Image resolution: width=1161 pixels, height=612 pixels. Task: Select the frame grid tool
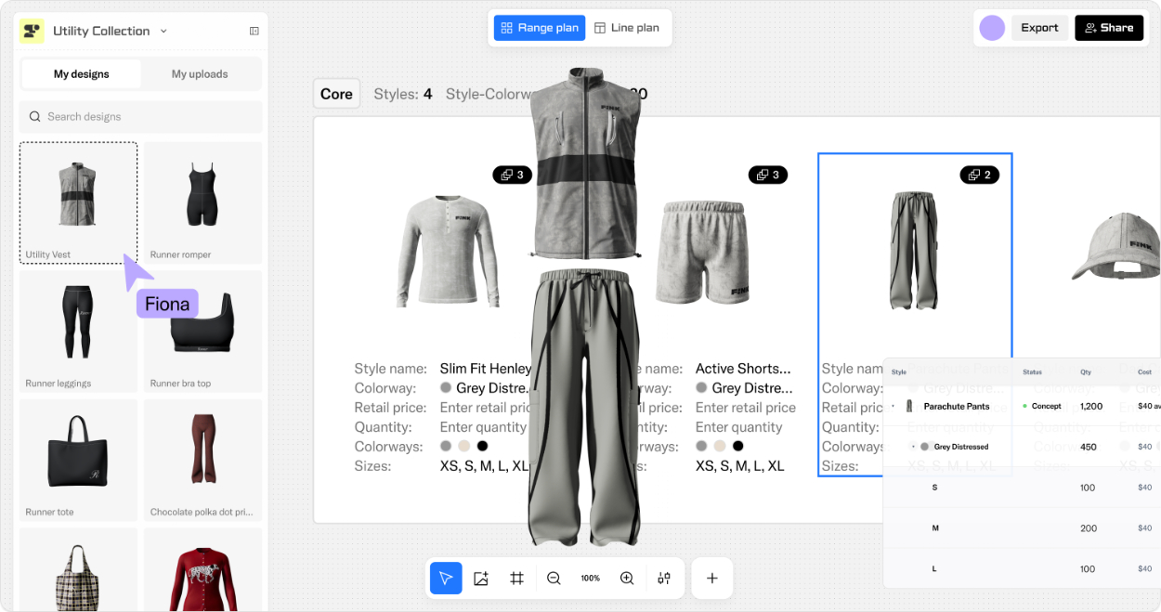[517, 578]
